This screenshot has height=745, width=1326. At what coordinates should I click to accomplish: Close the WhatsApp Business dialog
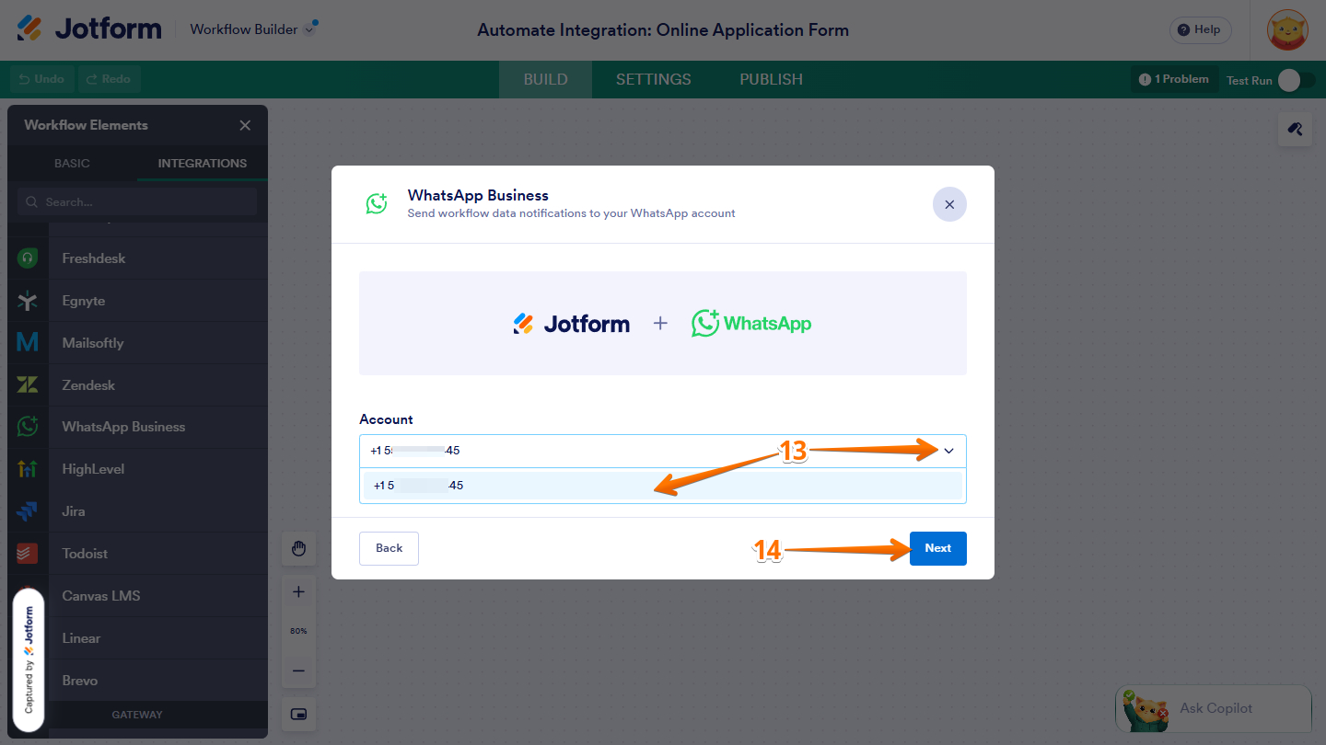(x=949, y=204)
